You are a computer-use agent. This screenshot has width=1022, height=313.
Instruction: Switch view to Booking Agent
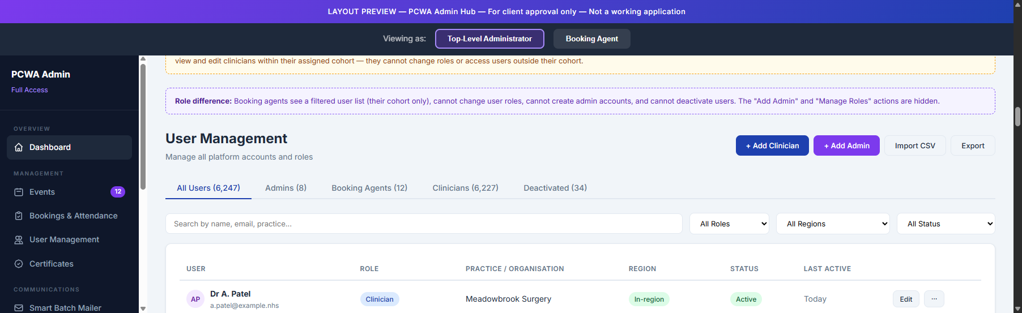tap(591, 39)
